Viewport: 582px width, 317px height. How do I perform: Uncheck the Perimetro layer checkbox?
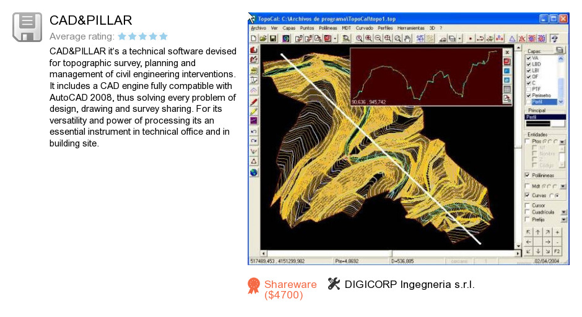(529, 96)
